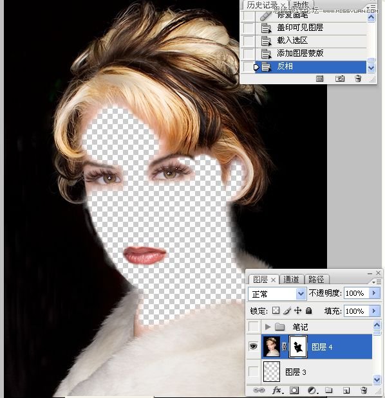Open the new adjustment layer icon
385x398 pixels.
pyautogui.click(x=312, y=390)
